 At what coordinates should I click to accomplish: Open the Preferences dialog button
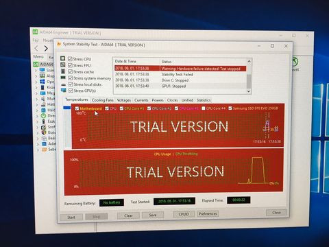[x=208, y=213]
